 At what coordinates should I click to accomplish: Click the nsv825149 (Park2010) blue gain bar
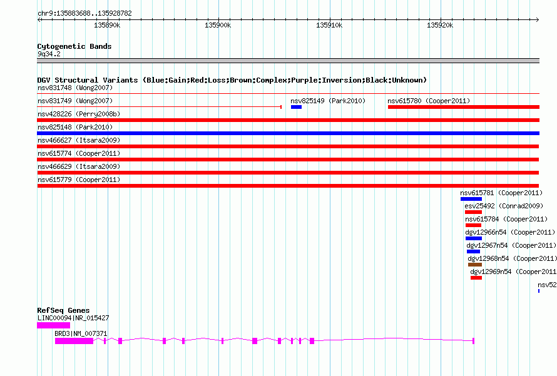(296, 107)
